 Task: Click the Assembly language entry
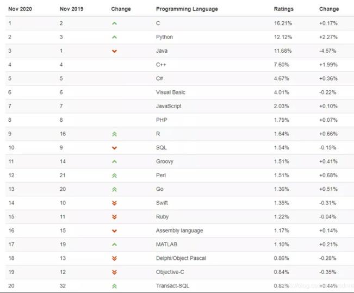pyautogui.click(x=179, y=230)
